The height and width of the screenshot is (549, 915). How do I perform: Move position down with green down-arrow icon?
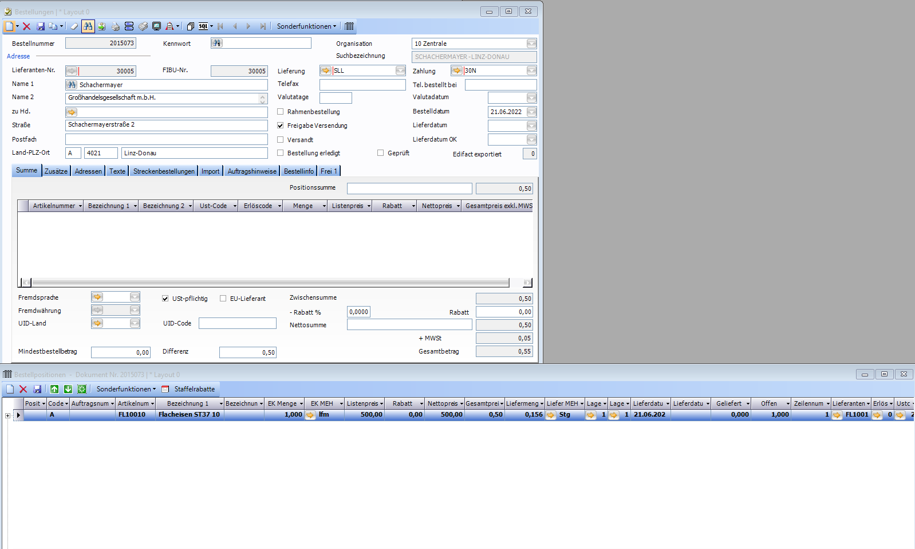68,389
